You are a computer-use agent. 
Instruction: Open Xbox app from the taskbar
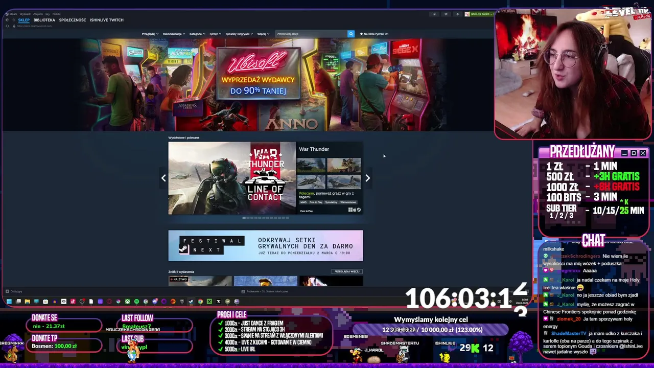pyautogui.click(x=127, y=302)
